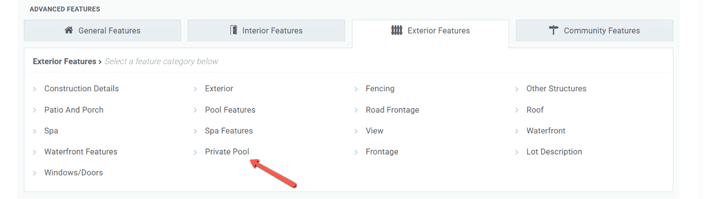Click the chevron icon beside Fencing
Screen dimensions: 704x199
click(356, 89)
